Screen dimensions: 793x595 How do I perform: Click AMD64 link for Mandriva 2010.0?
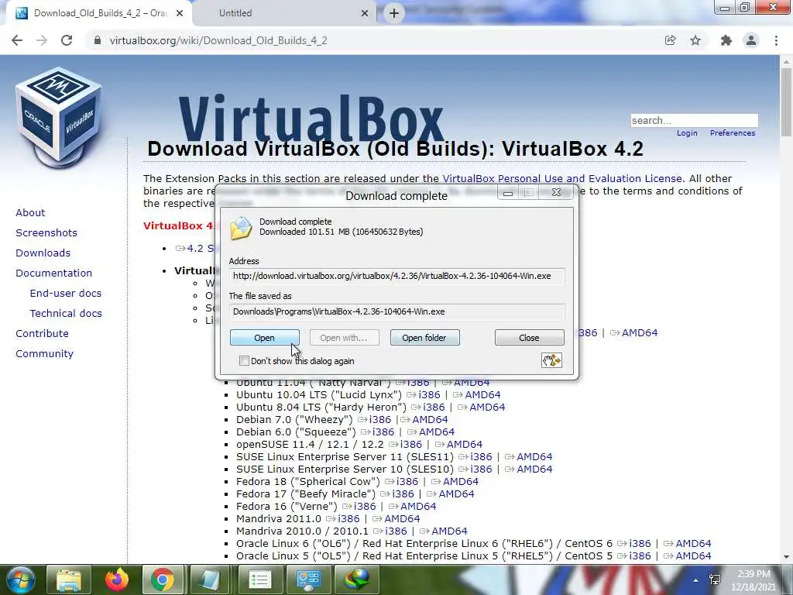(450, 531)
